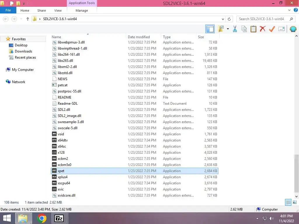Select the NEWS file
Viewport: 299px width, 224px height.
(135, 79)
